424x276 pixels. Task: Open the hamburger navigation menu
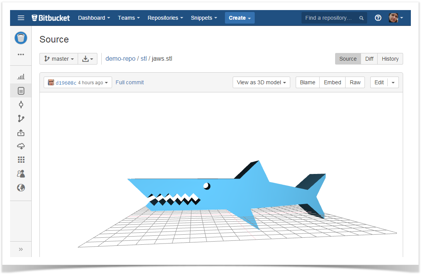pyautogui.click(x=21, y=18)
